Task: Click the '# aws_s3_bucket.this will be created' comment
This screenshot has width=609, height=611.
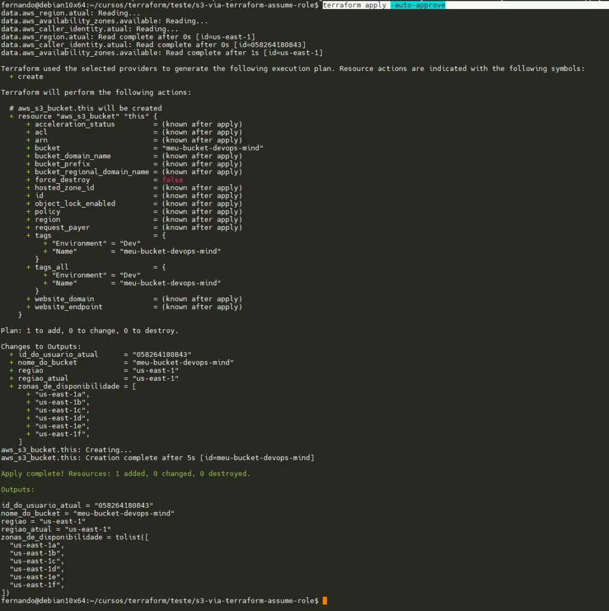Action: (x=85, y=108)
